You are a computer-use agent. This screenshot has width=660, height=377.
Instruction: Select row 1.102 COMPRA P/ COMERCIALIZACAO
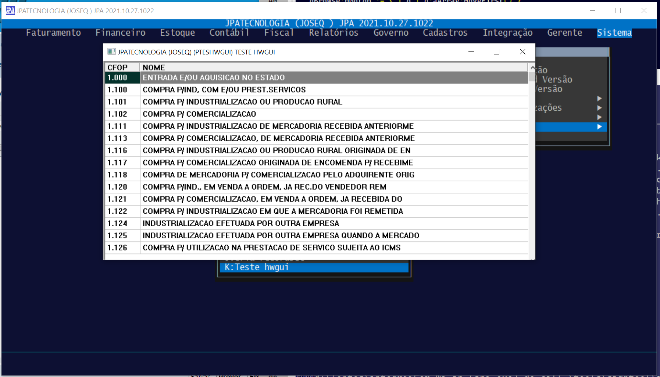[317, 114]
